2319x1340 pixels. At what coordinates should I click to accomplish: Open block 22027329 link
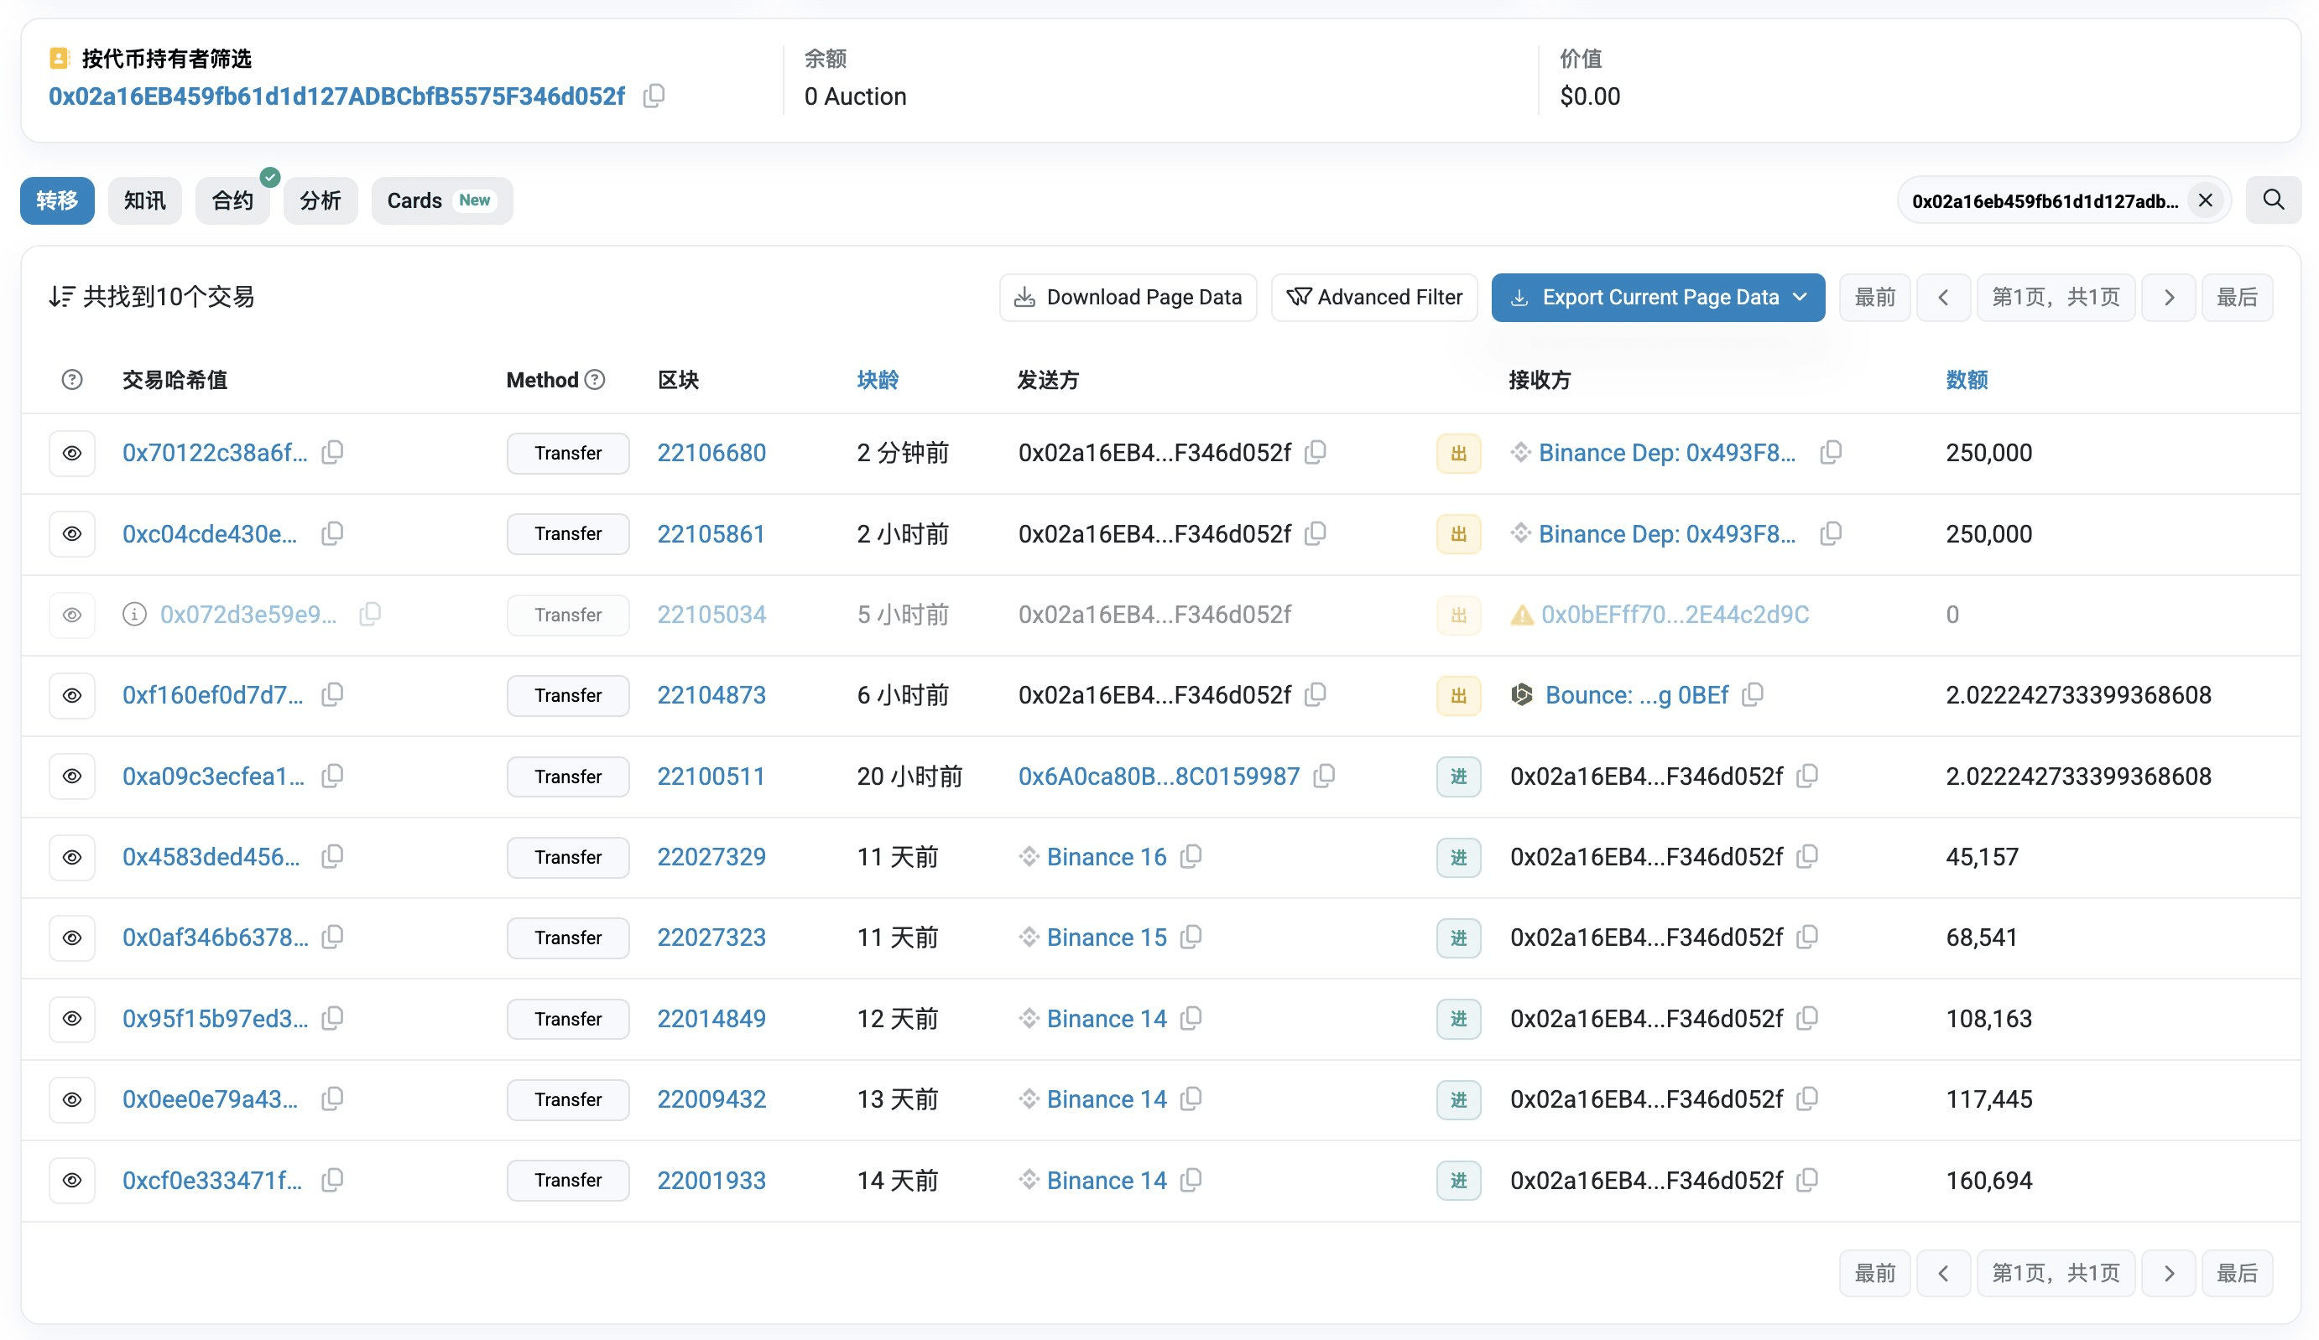[x=711, y=857]
